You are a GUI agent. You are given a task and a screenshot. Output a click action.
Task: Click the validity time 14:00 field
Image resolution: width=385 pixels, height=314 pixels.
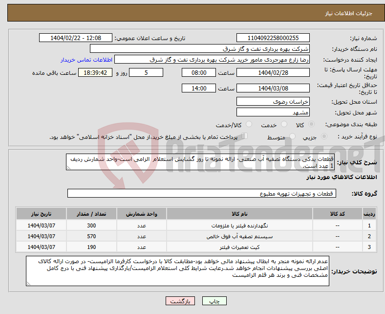point(199,88)
